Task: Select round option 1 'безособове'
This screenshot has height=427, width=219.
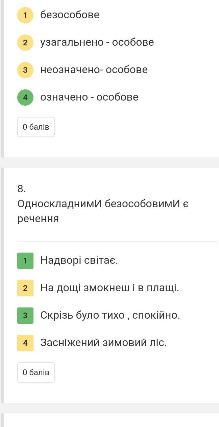Action: click(x=25, y=15)
